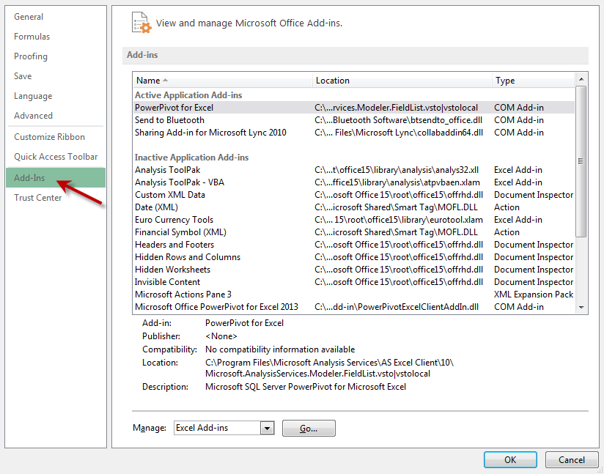Select the Analysis ToolPak - VBA row

354,182
